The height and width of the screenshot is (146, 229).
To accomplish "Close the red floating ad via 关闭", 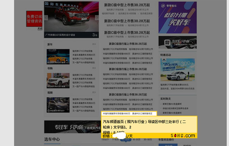I will point(40,29).
